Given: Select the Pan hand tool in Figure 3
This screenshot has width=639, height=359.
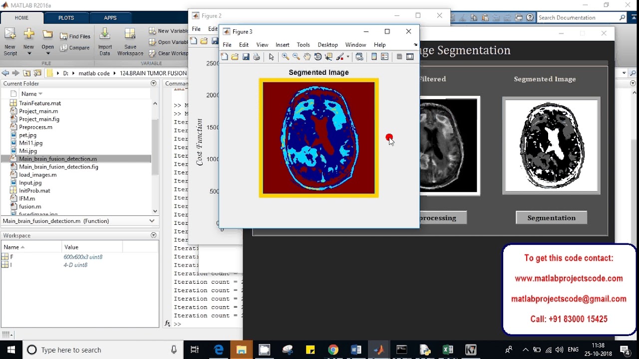Looking at the screenshot, I should pyautogui.click(x=307, y=57).
